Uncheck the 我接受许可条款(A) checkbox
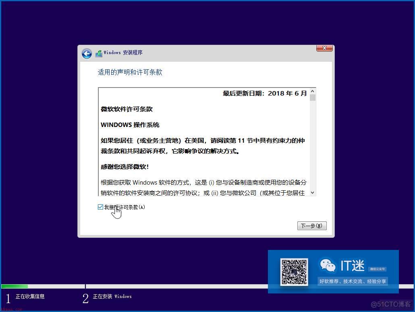This screenshot has width=415, height=312. click(x=100, y=207)
